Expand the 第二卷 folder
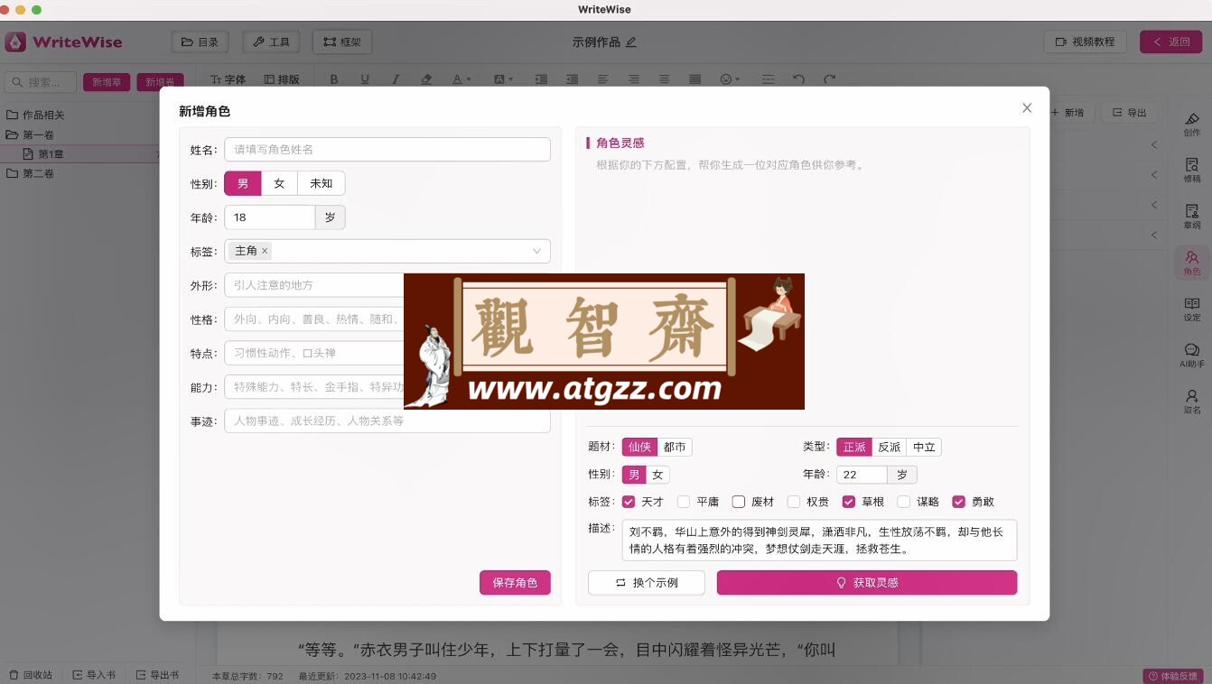1212x684 pixels. click(x=31, y=173)
